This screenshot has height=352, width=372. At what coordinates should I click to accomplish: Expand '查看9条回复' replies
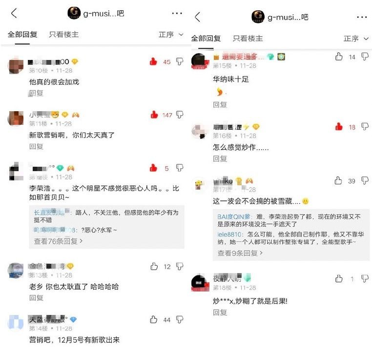click(240, 253)
